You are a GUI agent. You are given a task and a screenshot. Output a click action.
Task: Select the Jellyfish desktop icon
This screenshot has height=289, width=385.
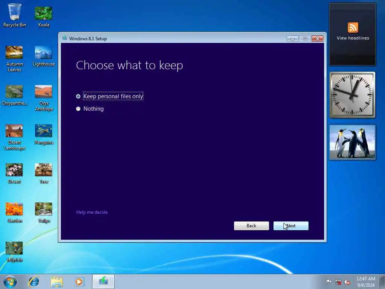tap(14, 252)
